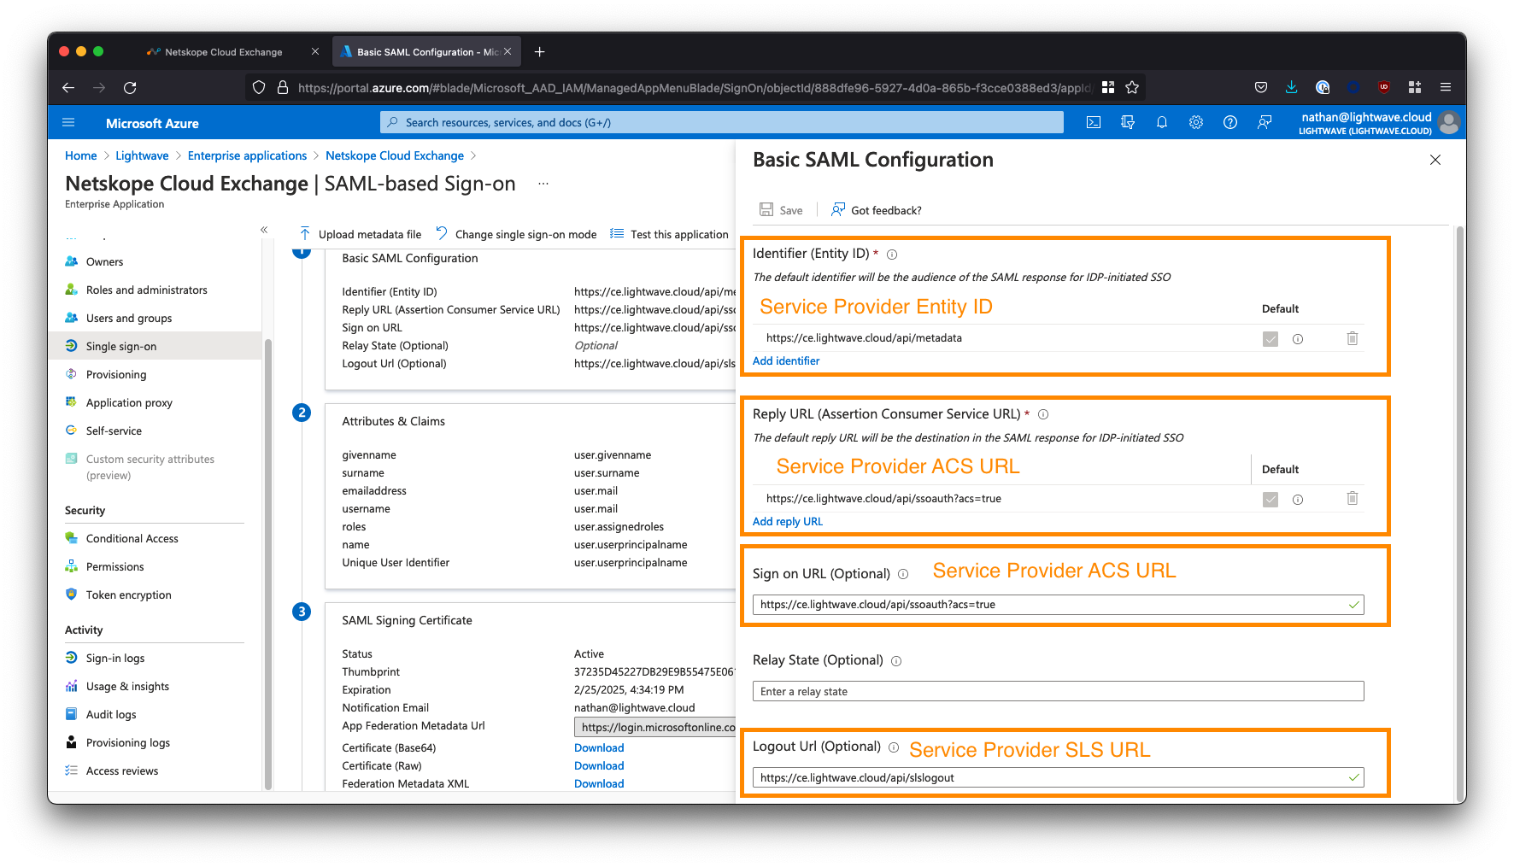Delete the ssoauth reply URL entry
The image size is (1514, 867).
(x=1353, y=499)
